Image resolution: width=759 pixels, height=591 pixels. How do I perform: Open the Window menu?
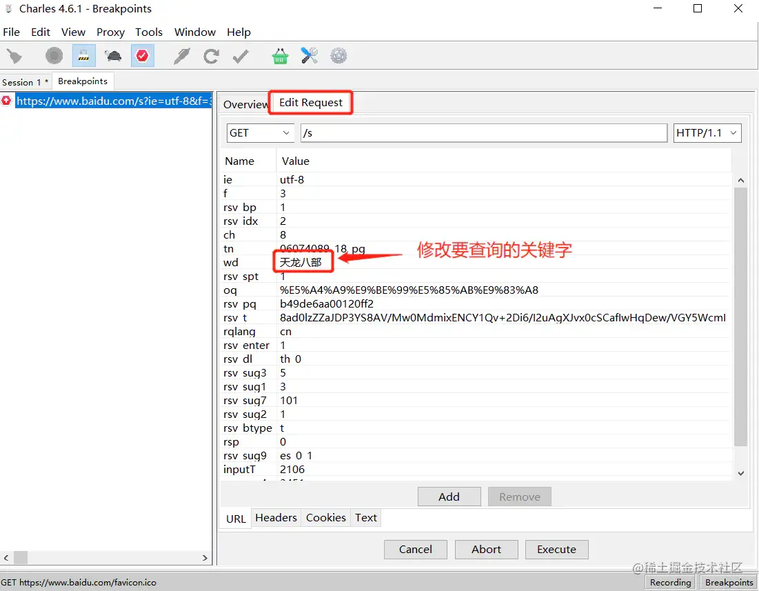click(195, 32)
